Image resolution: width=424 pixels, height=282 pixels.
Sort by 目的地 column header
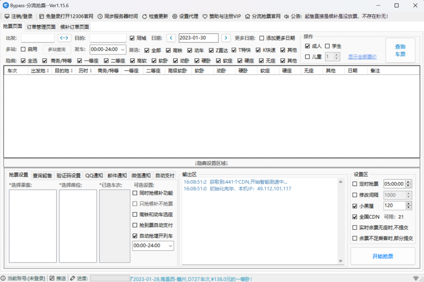[x=63, y=71]
